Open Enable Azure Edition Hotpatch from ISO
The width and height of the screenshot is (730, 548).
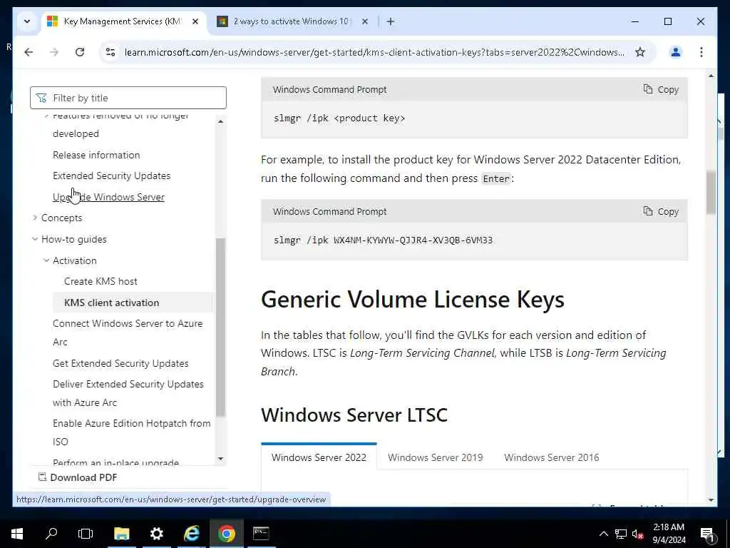[x=131, y=432]
